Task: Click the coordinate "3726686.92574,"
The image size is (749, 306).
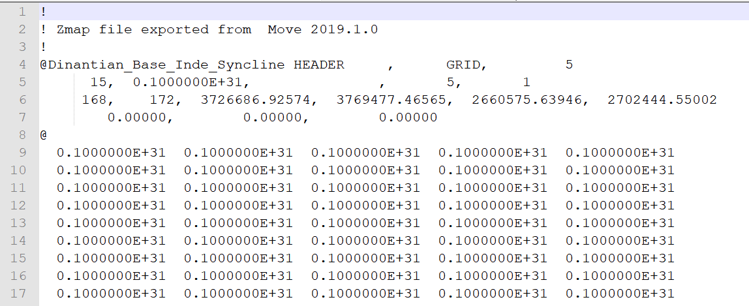Action: tap(260, 100)
